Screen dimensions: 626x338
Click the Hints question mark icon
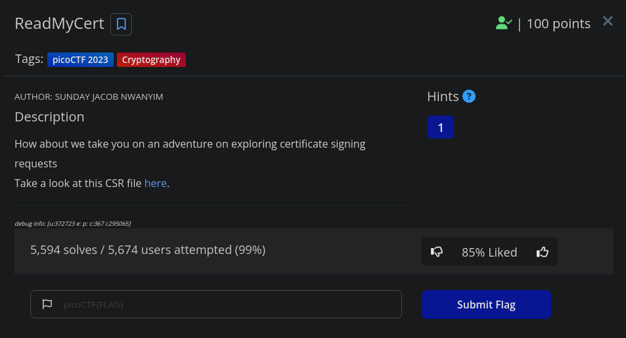[469, 96]
